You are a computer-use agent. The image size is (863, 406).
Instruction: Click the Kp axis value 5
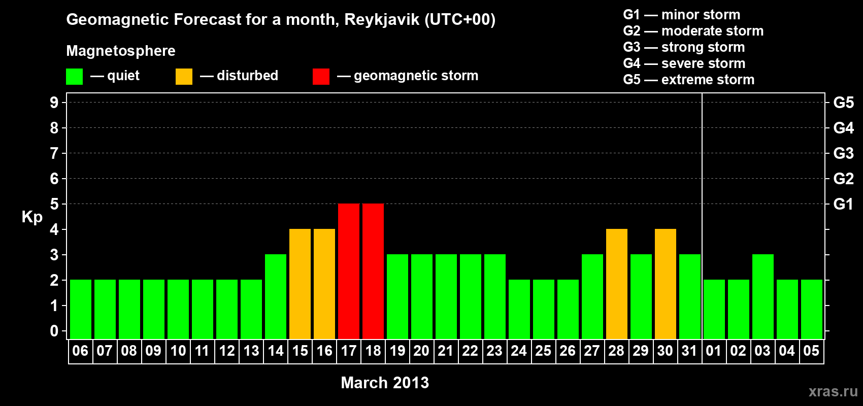tap(54, 204)
